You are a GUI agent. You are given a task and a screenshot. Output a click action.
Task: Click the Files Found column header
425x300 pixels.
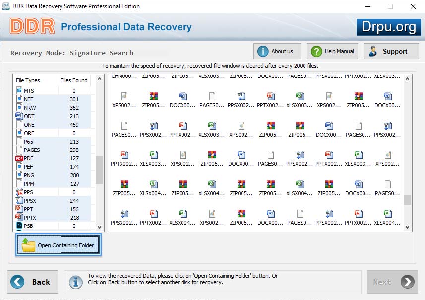tap(74, 80)
